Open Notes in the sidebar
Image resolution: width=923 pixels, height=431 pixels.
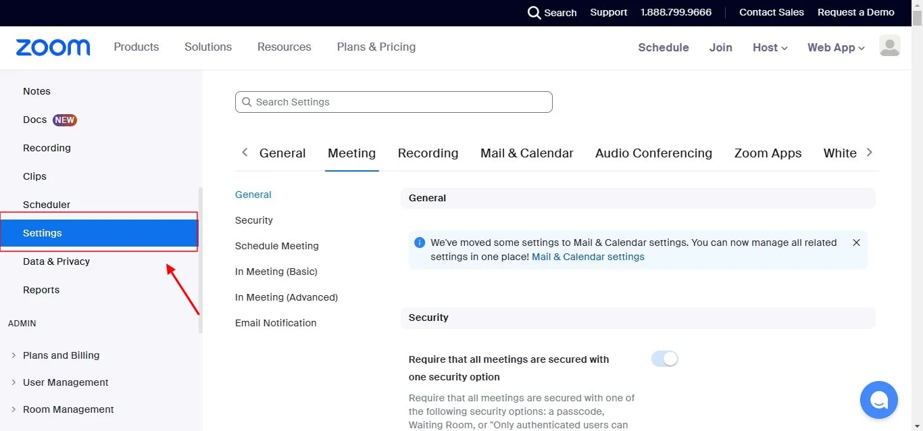36,91
